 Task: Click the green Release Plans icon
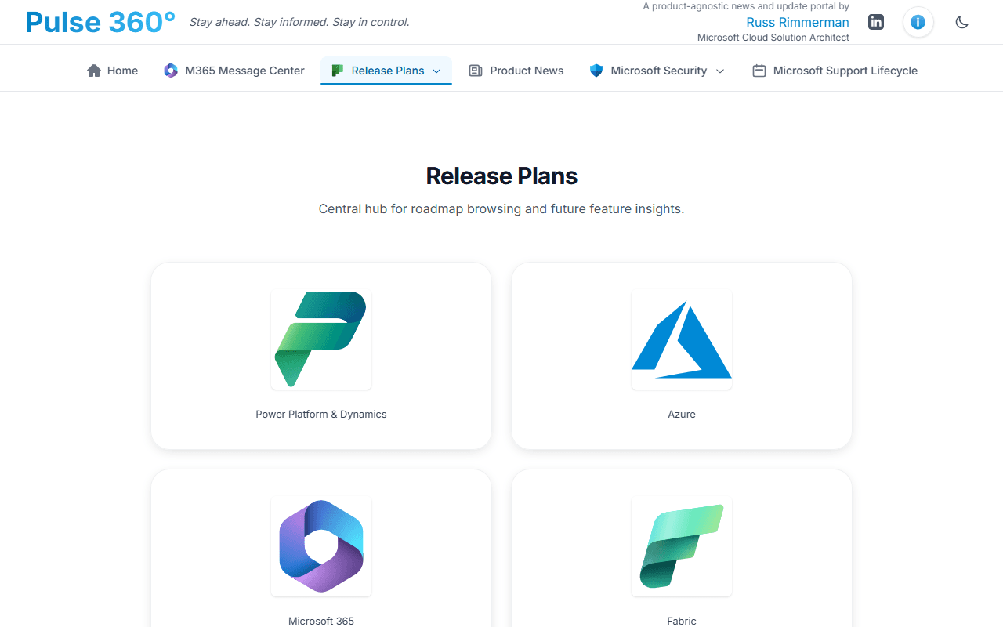tap(338, 71)
